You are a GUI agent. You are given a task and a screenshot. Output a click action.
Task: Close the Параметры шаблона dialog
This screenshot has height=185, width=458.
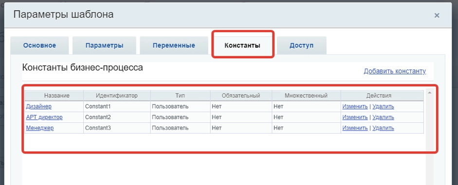tap(437, 16)
